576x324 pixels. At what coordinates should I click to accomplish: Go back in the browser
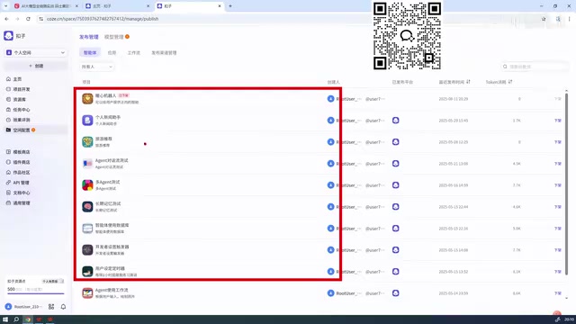pyautogui.click(x=6, y=19)
